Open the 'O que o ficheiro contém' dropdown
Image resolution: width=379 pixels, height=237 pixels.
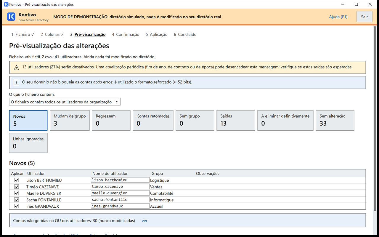(65, 102)
